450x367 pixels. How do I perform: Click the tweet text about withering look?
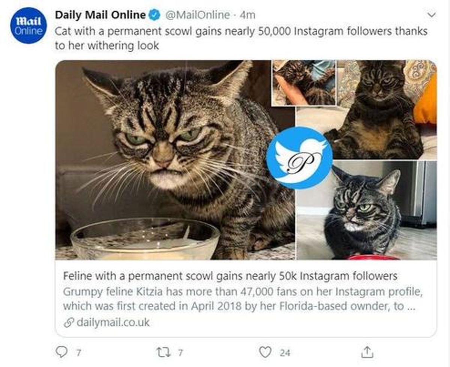click(241, 38)
